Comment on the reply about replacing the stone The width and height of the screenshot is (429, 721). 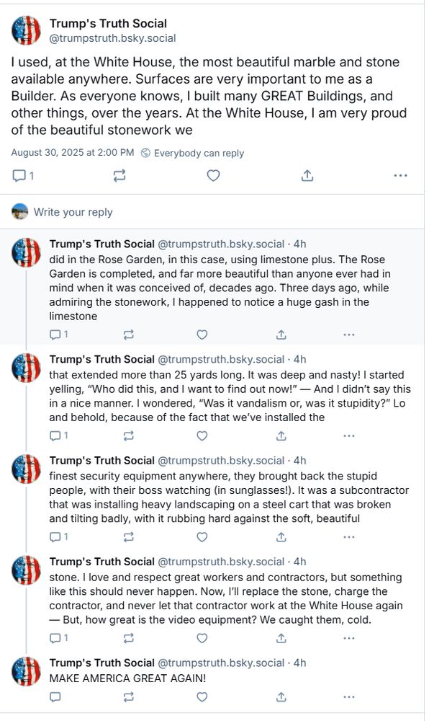(x=59, y=638)
